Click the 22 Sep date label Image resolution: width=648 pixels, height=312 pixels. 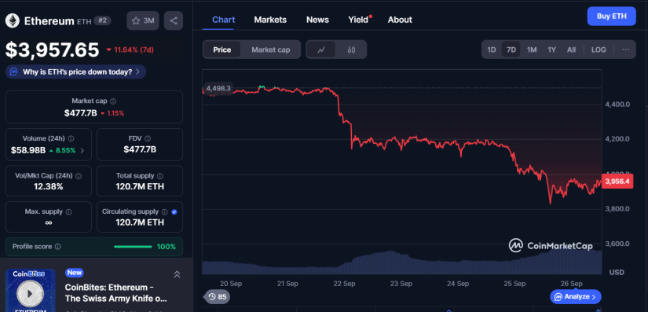click(344, 284)
